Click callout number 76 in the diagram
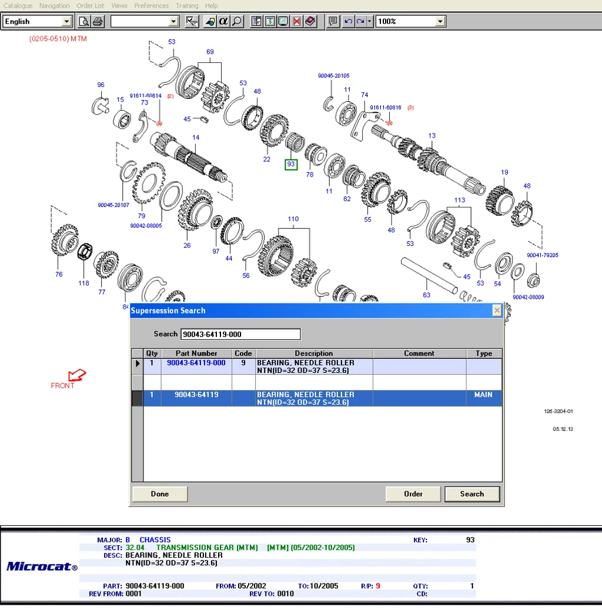This screenshot has width=602, height=610. [59, 274]
